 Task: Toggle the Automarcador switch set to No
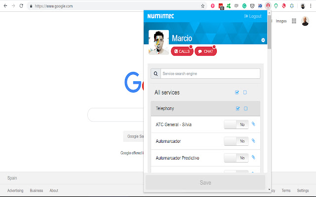[x=236, y=141]
